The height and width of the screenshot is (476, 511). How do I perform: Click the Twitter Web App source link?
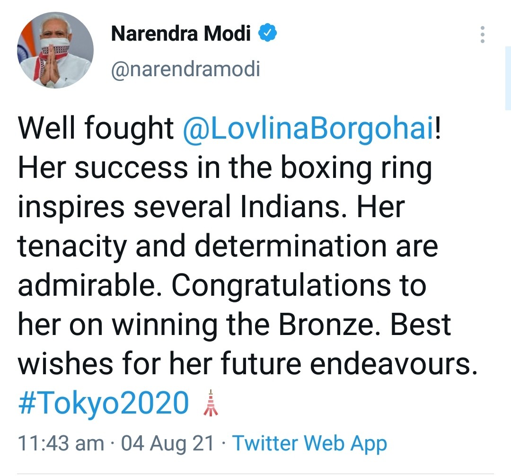pos(310,443)
